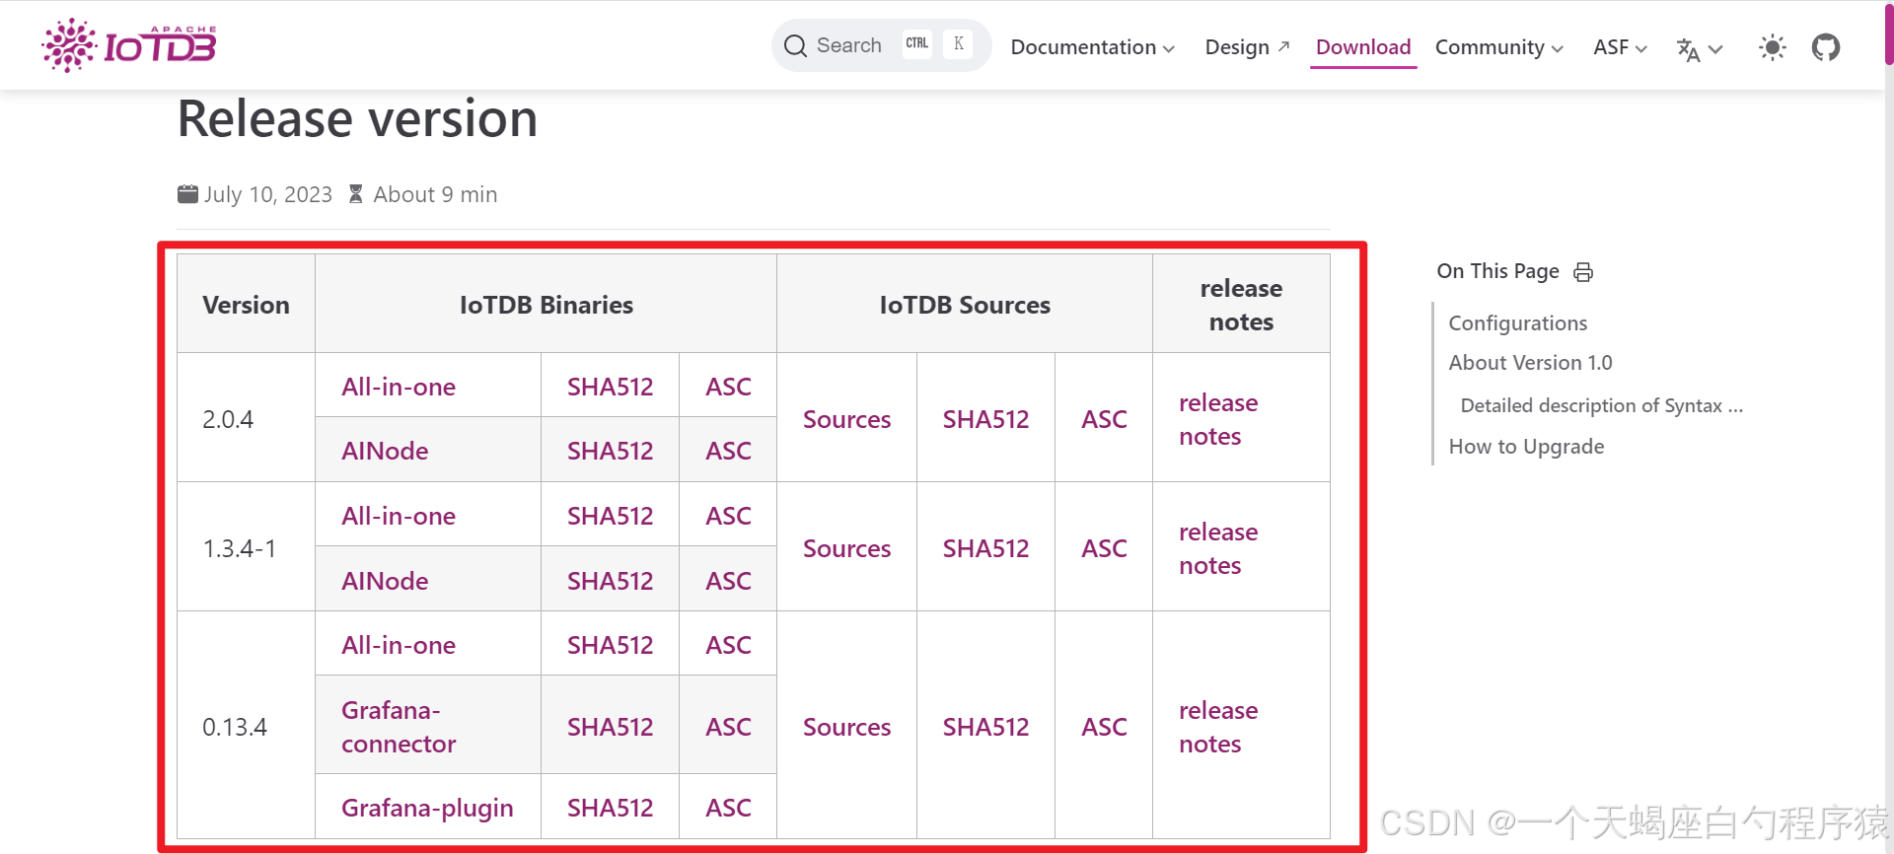Download 0.13.4 Grafana-connector

pos(399,727)
